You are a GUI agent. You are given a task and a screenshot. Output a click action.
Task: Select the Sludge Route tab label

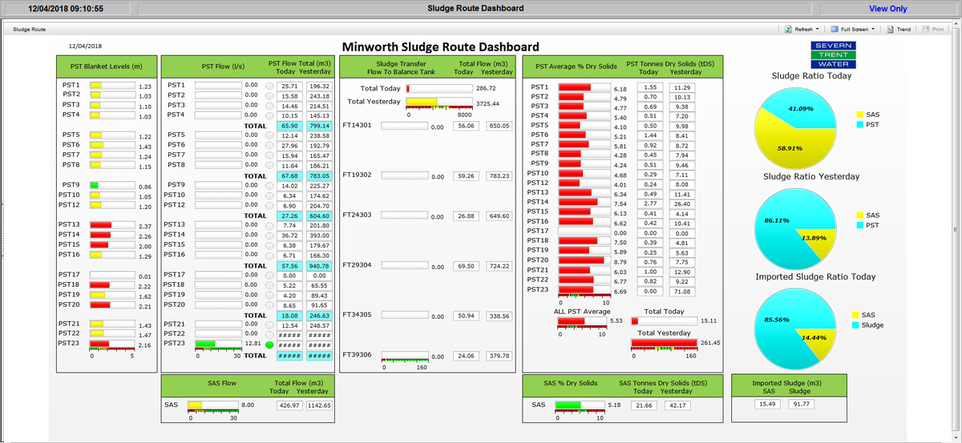click(x=30, y=29)
